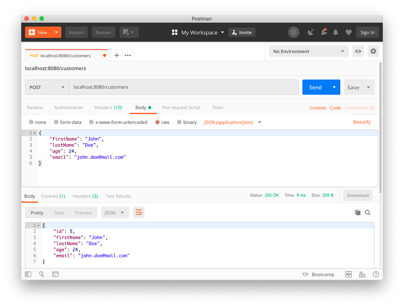This screenshot has width=404, height=308.
Task: Click the sync disabled icon
Action: coord(293,32)
